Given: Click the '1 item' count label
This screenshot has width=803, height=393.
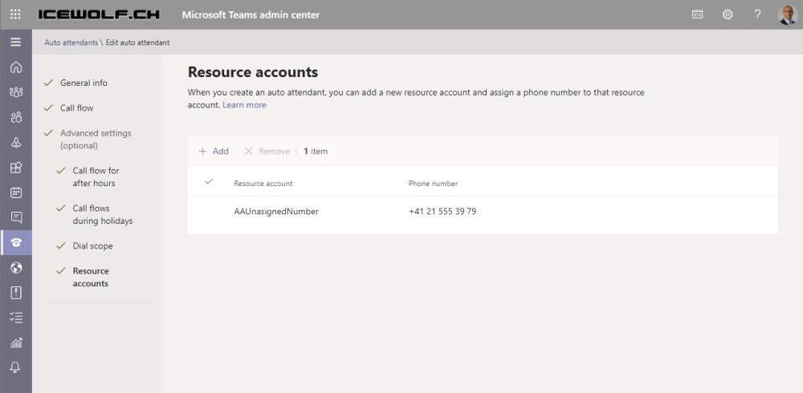Looking at the screenshot, I should click(316, 151).
